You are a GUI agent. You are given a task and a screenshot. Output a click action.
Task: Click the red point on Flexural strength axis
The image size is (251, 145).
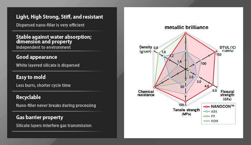(x=213, y=85)
